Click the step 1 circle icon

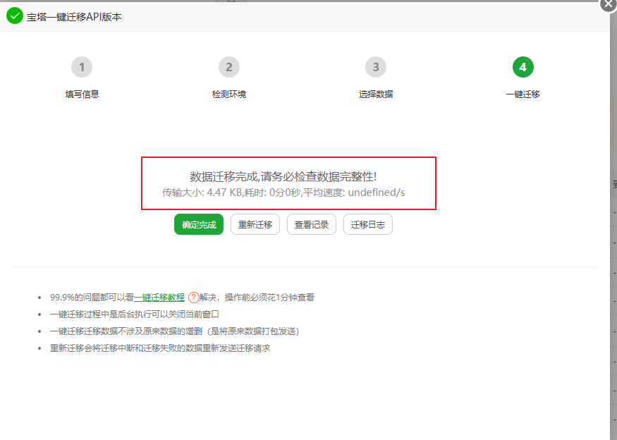[82, 68]
